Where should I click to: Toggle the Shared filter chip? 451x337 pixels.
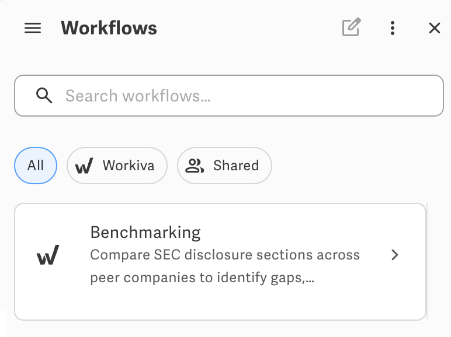click(224, 166)
